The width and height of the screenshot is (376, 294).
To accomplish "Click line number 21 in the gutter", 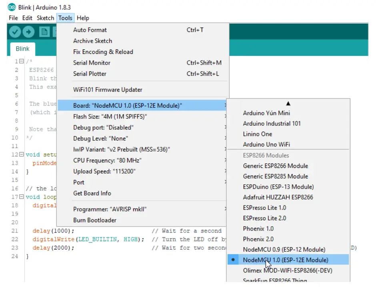I will (x=15, y=231).
